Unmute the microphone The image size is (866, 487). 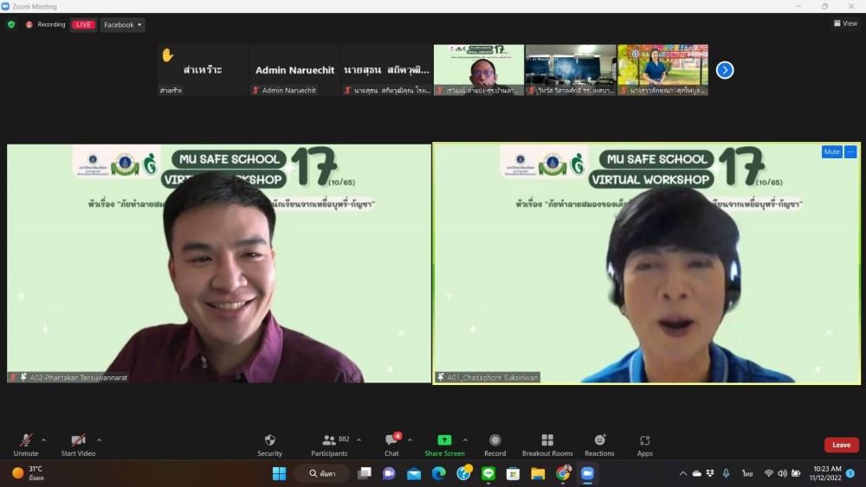pyautogui.click(x=26, y=440)
